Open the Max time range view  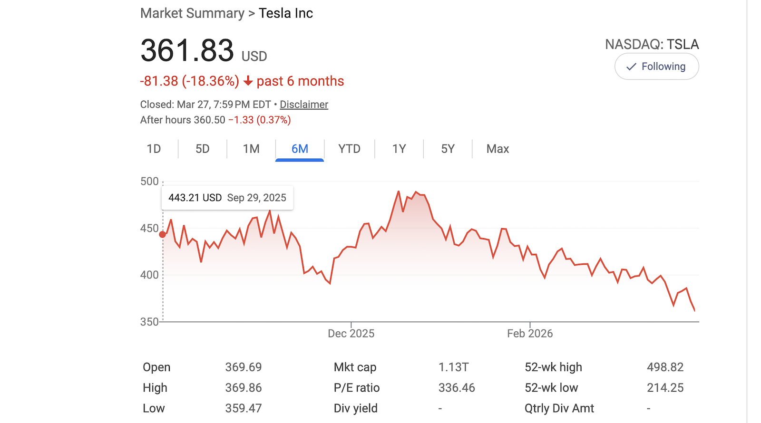point(497,149)
